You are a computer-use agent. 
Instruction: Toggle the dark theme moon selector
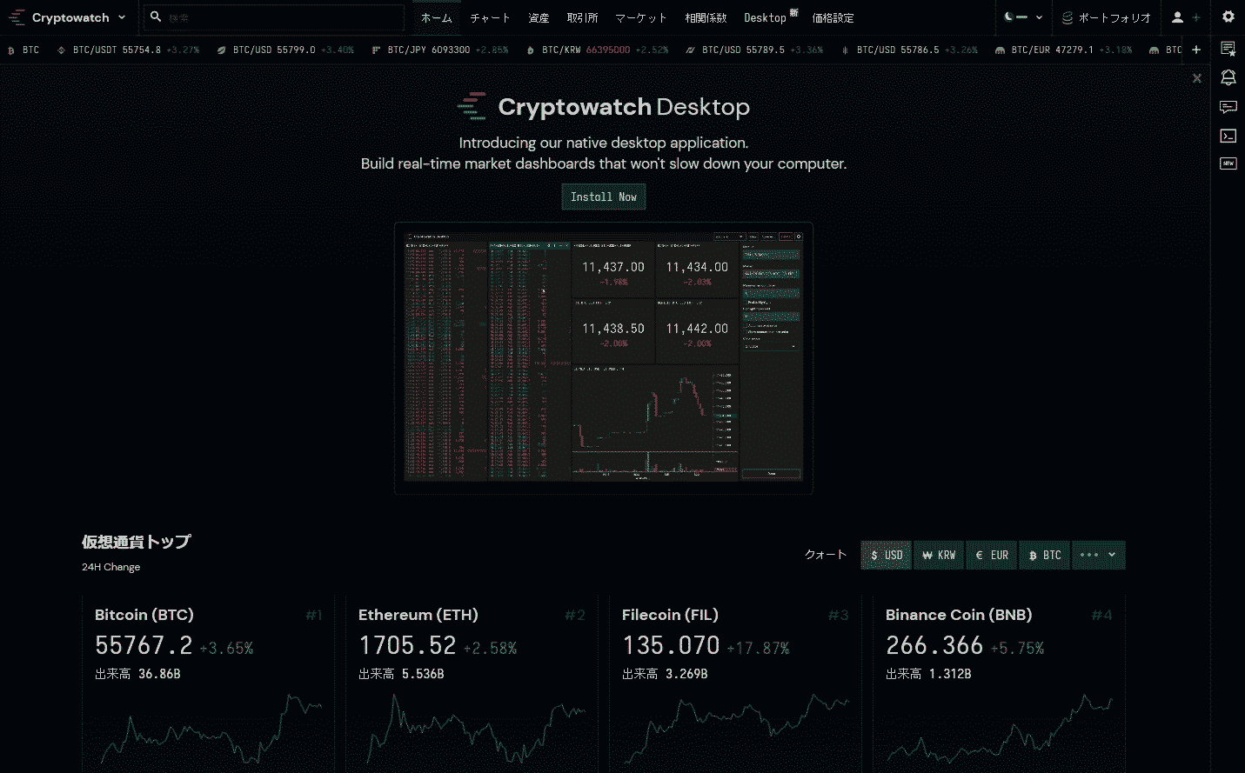click(1023, 17)
